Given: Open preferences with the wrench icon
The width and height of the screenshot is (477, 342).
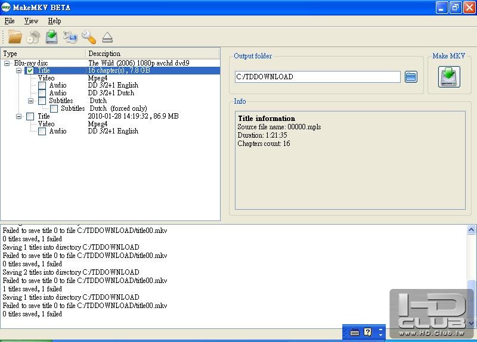Looking at the screenshot, I should click(x=89, y=37).
